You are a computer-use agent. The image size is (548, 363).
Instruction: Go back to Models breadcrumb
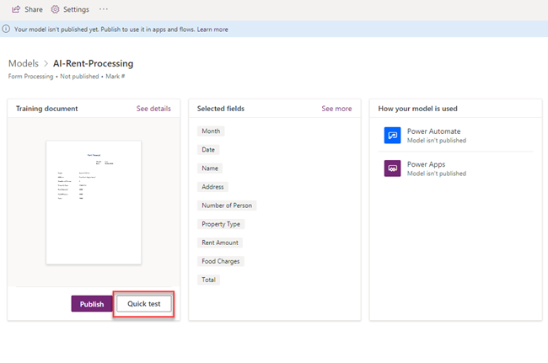point(24,63)
